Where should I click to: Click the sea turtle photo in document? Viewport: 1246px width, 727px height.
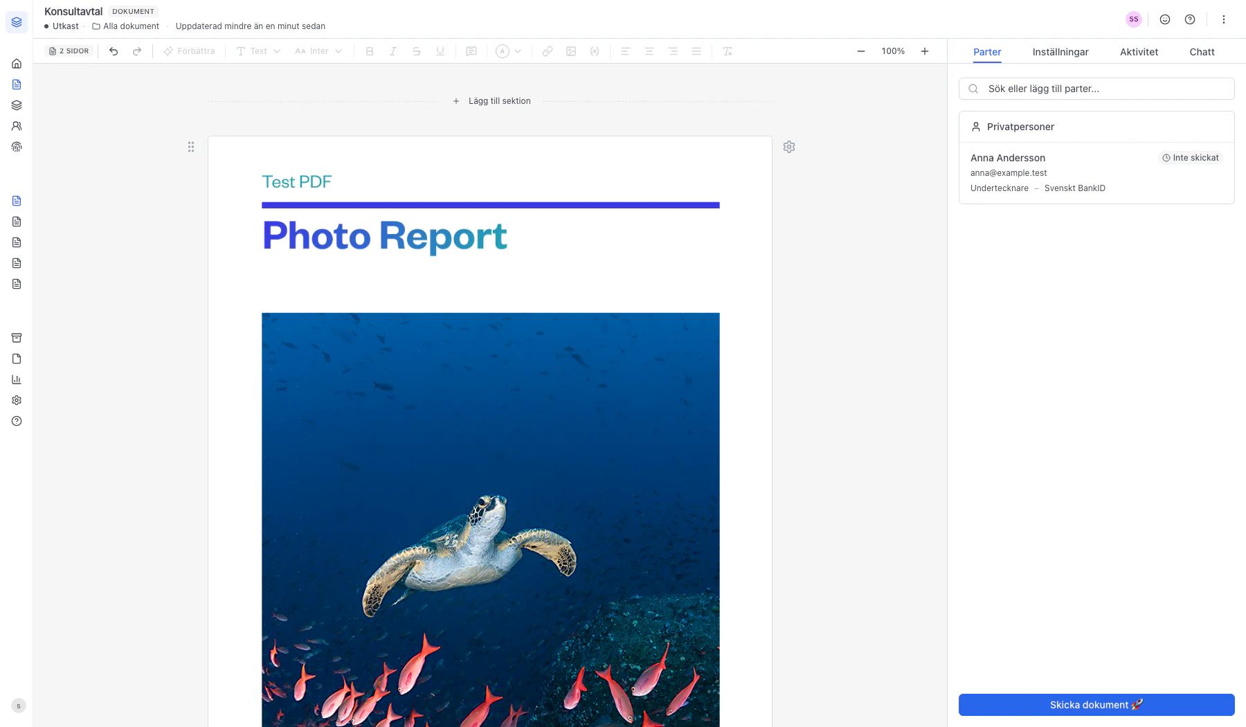point(491,520)
